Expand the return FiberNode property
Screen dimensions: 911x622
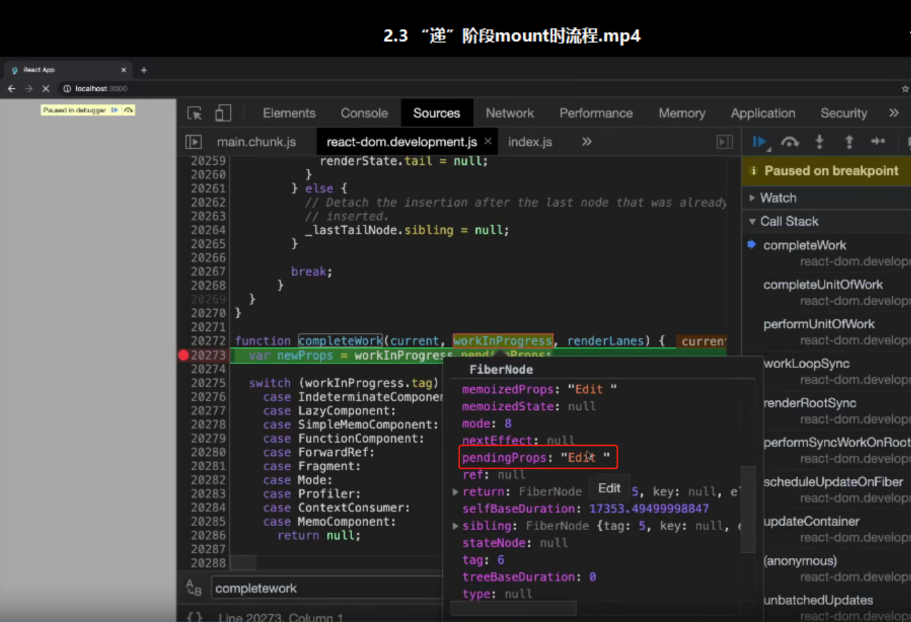pyautogui.click(x=455, y=492)
